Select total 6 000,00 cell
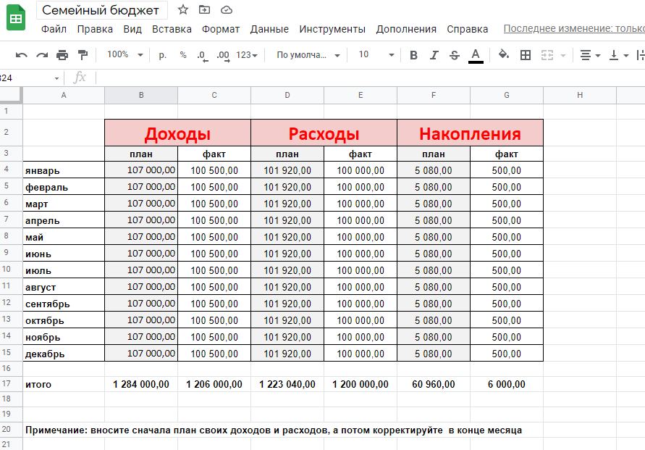 click(507, 384)
